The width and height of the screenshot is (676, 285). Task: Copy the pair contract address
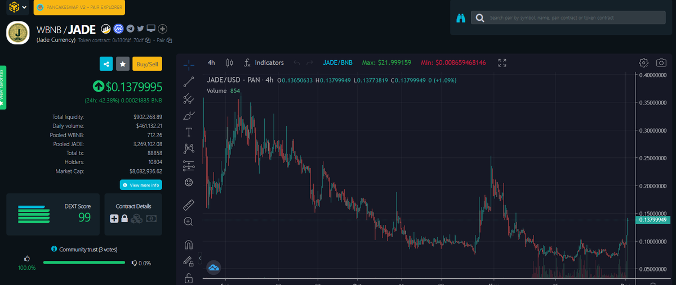click(x=170, y=40)
